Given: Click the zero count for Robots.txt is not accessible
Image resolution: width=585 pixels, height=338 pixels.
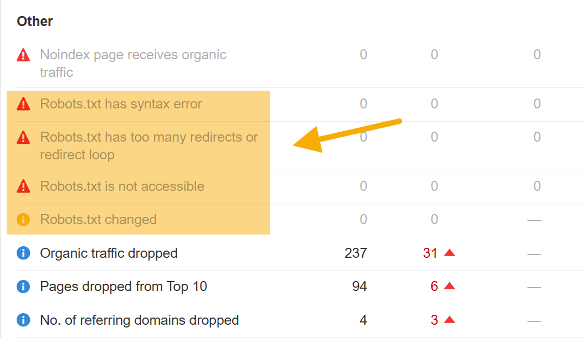Looking at the screenshot, I should point(363,186).
